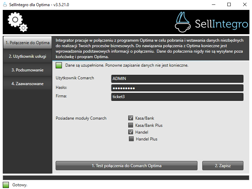The width and height of the screenshot is (252, 189).
Task: Select the Firma field containing ticket3
Action: click(177, 97)
